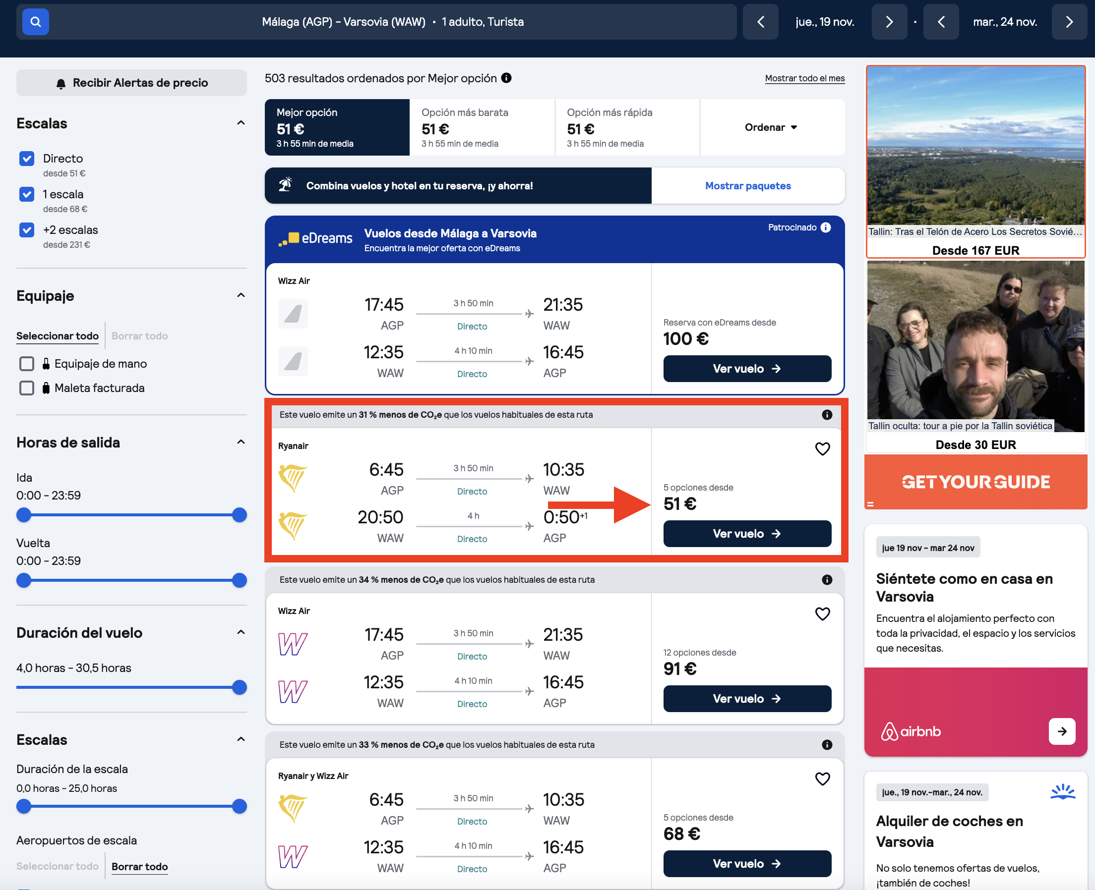This screenshot has height=890, width=1095.
Task: Click Ver vuelo for eDreams 100 € offer
Action: point(747,369)
